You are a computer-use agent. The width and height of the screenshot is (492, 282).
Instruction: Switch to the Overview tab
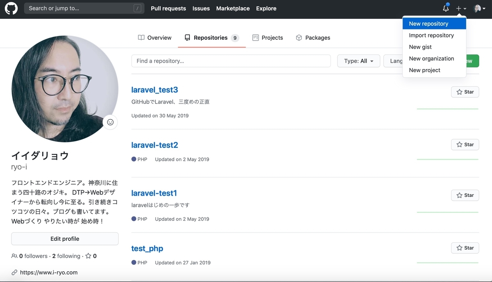coord(155,38)
